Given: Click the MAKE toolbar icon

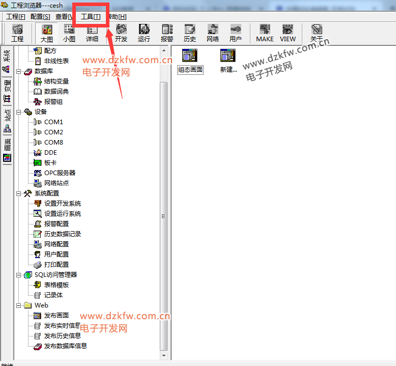Looking at the screenshot, I should (x=265, y=33).
